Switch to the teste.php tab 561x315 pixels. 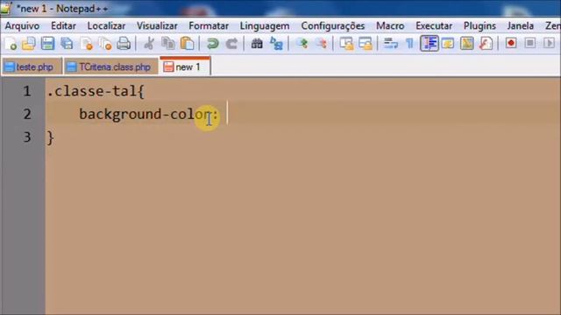coord(32,66)
